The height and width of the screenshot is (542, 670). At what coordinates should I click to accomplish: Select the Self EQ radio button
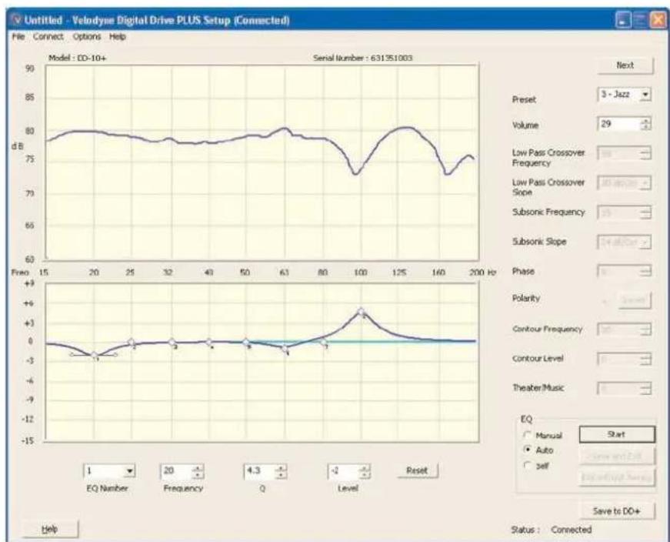click(x=527, y=465)
